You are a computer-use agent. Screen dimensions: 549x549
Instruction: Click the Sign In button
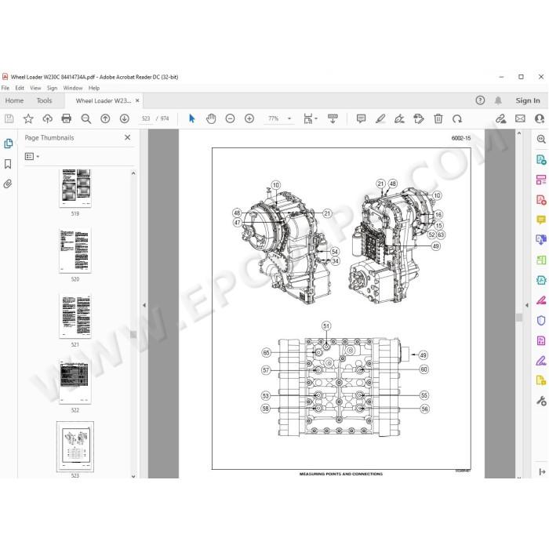tap(528, 100)
